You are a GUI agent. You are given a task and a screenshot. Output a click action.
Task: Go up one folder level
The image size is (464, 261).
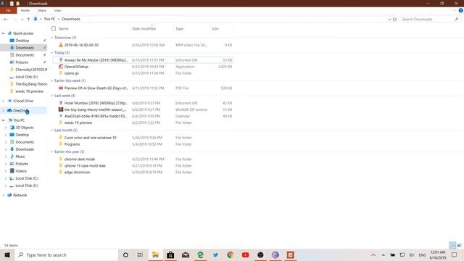click(x=28, y=20)
